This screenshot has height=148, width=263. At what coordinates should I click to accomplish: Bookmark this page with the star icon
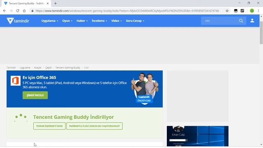coord(227,11)
